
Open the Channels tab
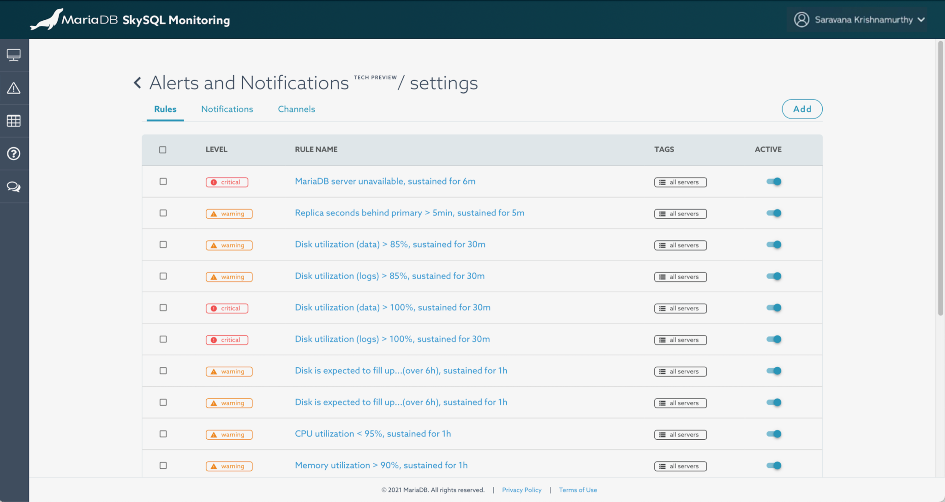pos(296,109)
